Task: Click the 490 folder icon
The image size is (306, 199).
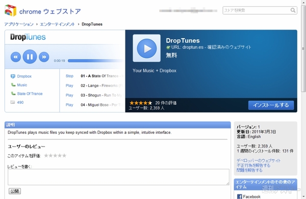Action: point(13,102)
